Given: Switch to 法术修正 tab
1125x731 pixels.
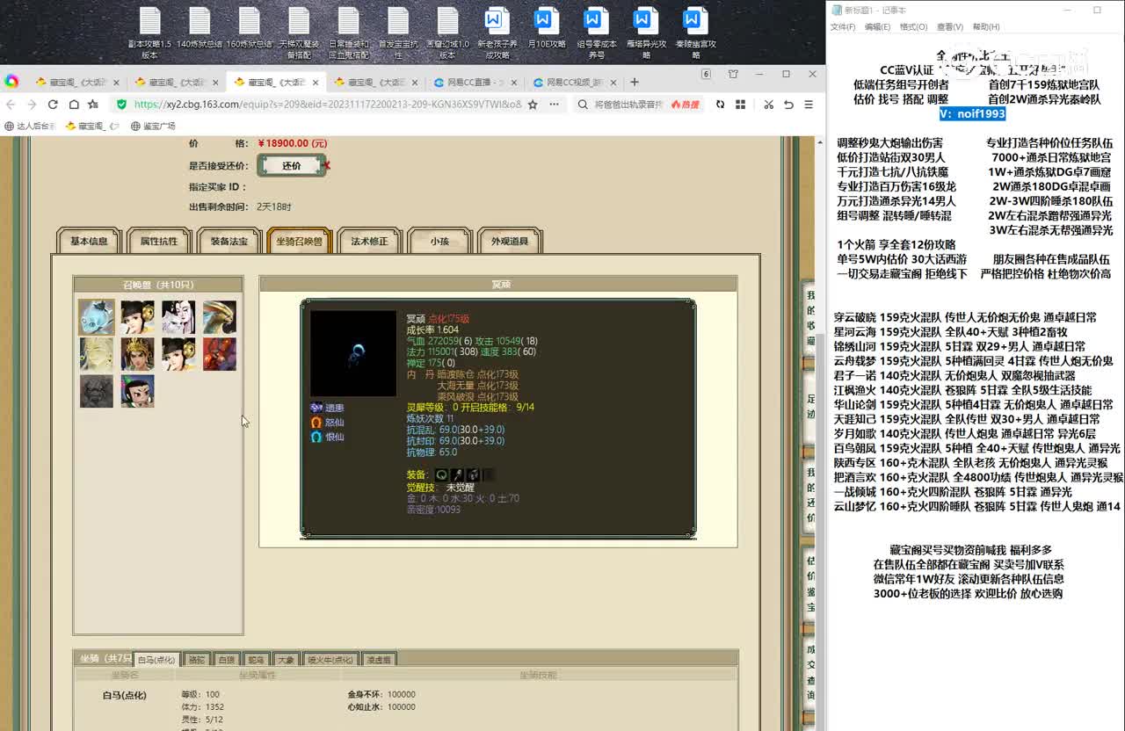Looking at the screenshot, I should click(x=369, y=241).
